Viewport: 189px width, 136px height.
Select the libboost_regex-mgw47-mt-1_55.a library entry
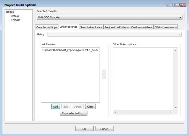point(70,50)
